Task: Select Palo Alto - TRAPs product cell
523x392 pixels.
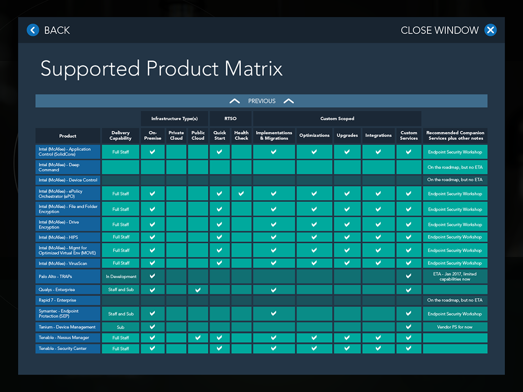Action: point(68,276)
